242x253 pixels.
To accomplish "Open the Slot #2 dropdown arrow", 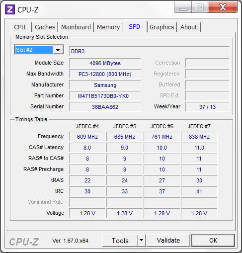I will [x=58, y=50].
